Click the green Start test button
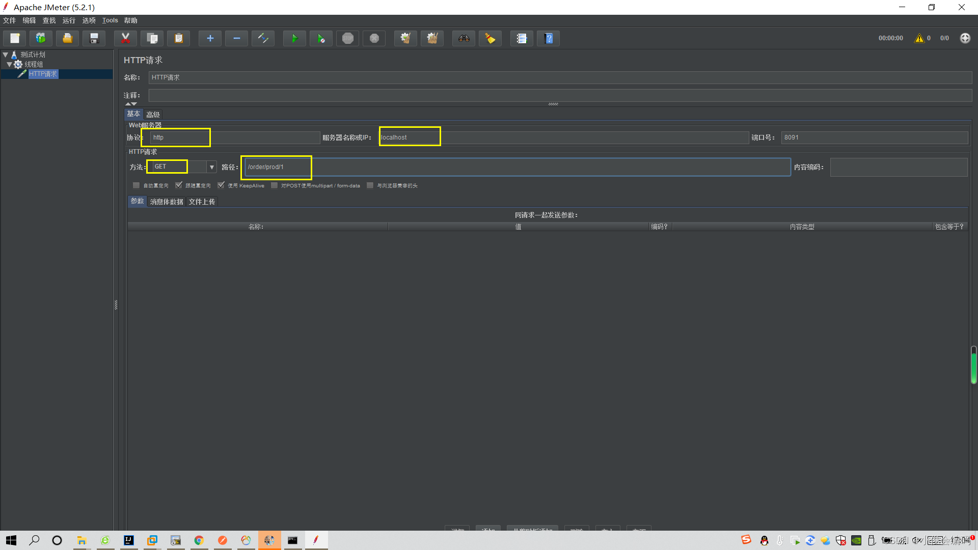 pyautogui.click(x=294, y=38)
